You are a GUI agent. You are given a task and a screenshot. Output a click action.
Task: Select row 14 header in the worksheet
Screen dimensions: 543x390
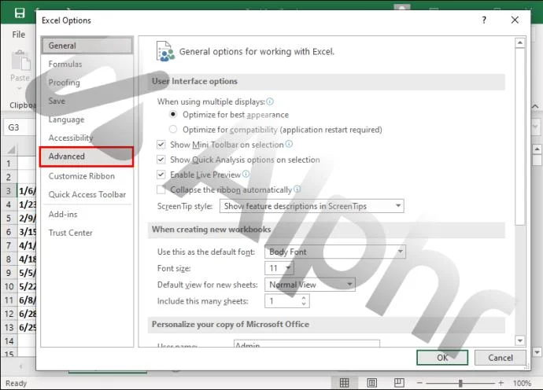pyautogui.click(x=9, y=341)
